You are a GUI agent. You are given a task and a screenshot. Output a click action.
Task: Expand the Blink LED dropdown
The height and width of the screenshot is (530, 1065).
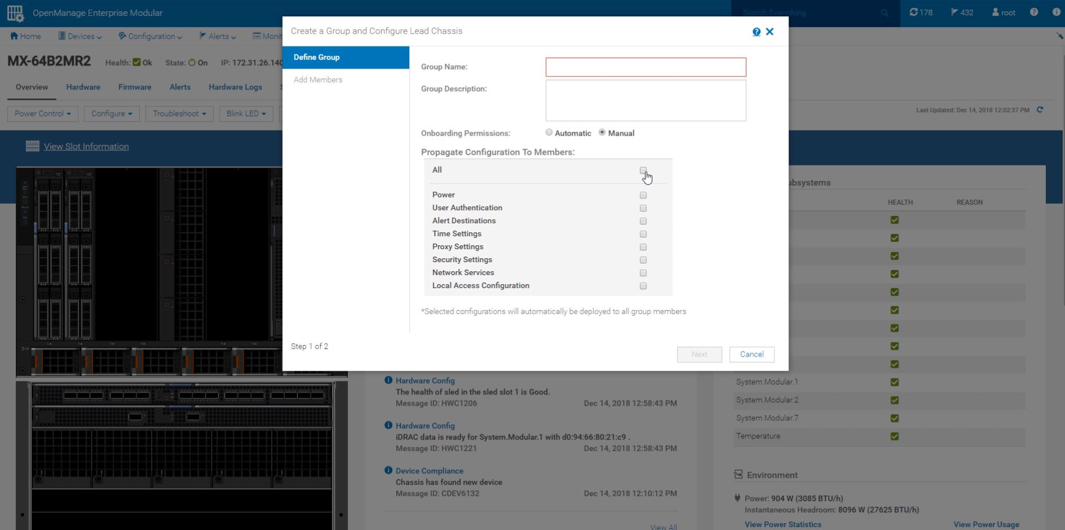pyautogui.click(x=246, y=114)
